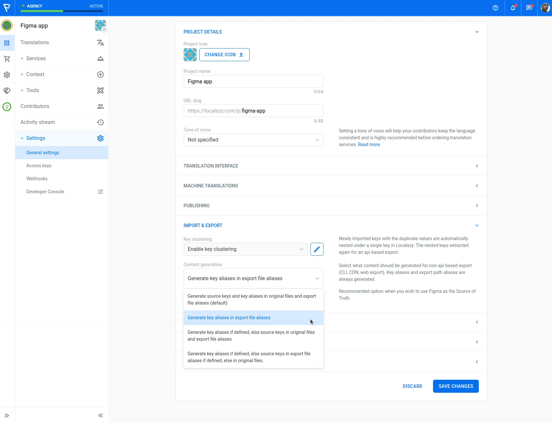
Task: Open the chat messages icon
Action: click(529, 8)
